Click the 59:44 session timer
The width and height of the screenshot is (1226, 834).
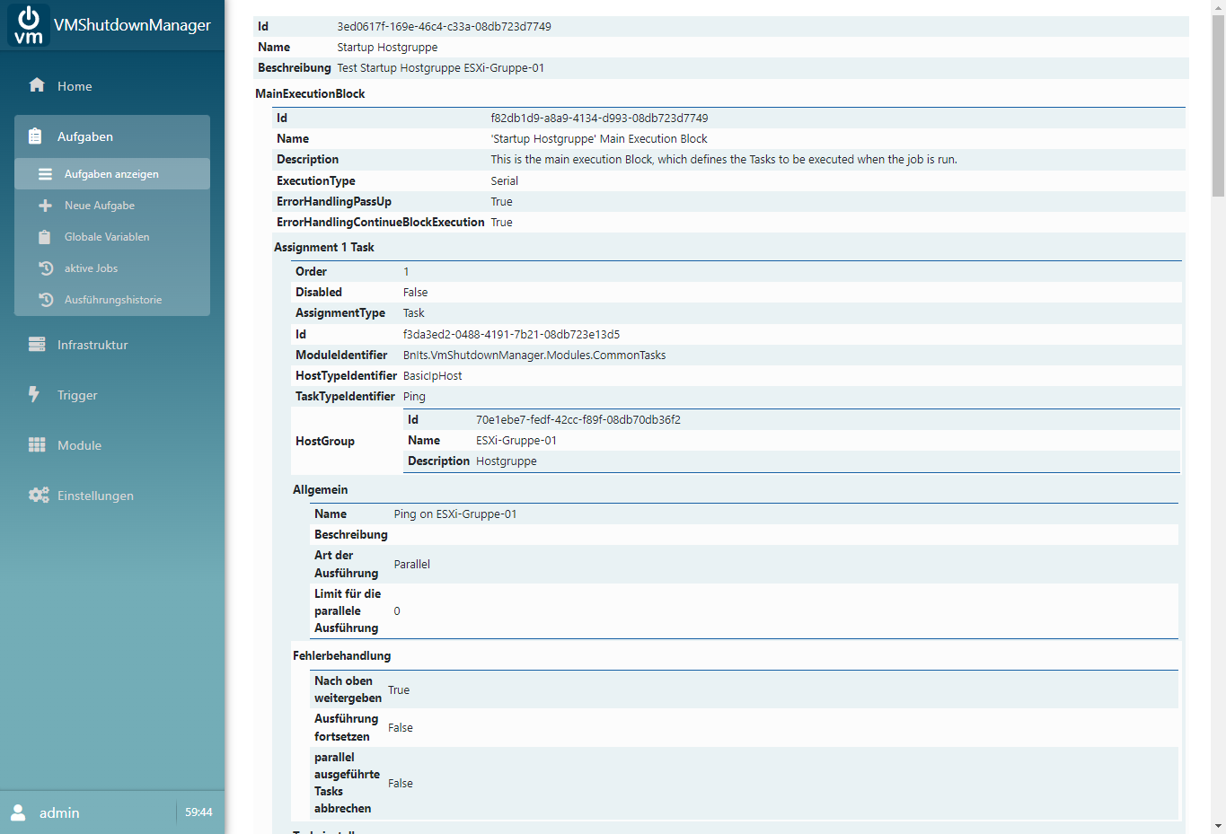pyautogui.click(x=198, y=812)
